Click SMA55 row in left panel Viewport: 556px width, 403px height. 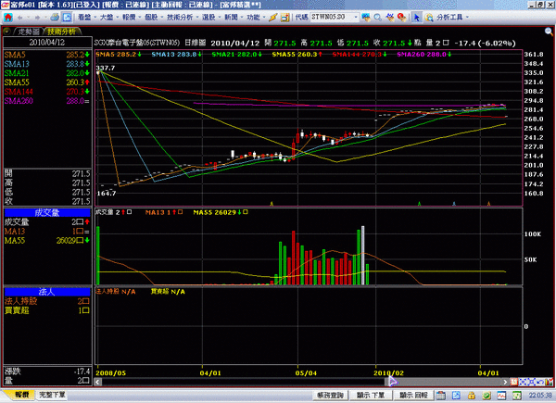point(47,82)
